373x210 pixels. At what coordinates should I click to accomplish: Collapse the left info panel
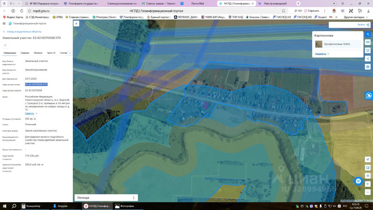point(76,24)
